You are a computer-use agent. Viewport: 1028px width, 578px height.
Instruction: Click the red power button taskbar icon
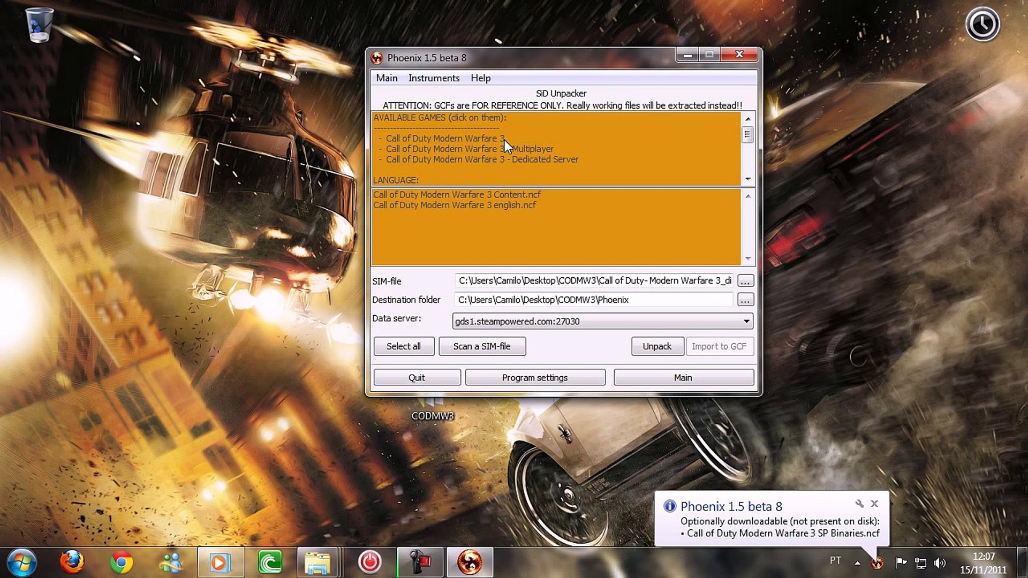pyautogui.click(x=369, y=562)
